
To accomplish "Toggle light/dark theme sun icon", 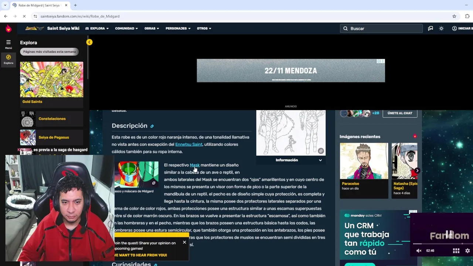I will point(441,28).
